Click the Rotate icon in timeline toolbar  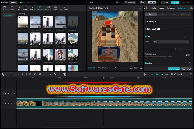tap(55, 74)
